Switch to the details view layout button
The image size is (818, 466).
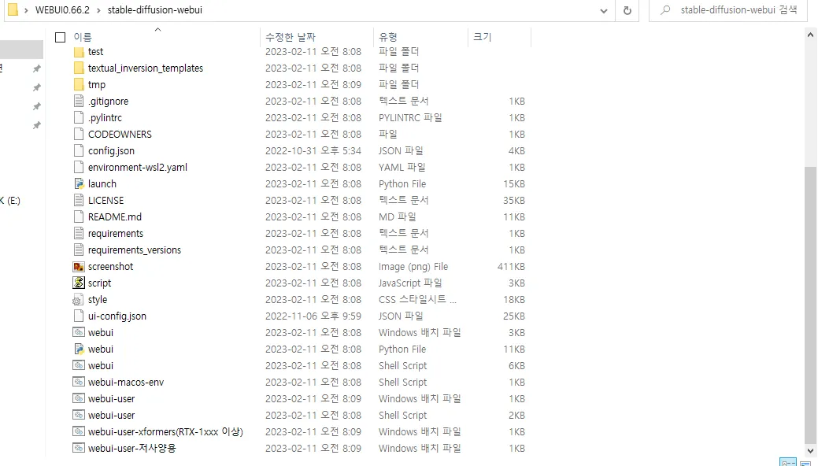tap(788, 462)
